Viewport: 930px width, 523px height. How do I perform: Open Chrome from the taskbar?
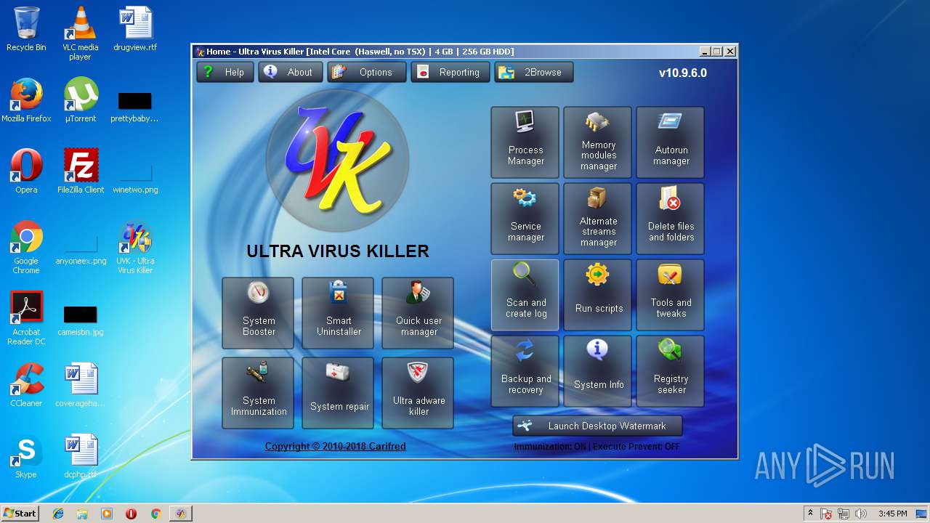(x=155, y=514)
